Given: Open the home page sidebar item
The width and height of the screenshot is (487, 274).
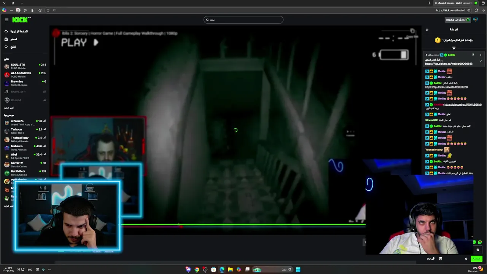Looking at the screenshot, I should [x=16, y=32].
